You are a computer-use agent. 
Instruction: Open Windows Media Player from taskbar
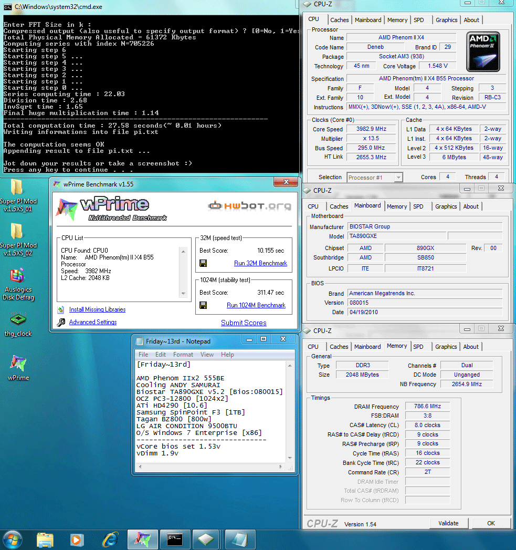(76, 540)
